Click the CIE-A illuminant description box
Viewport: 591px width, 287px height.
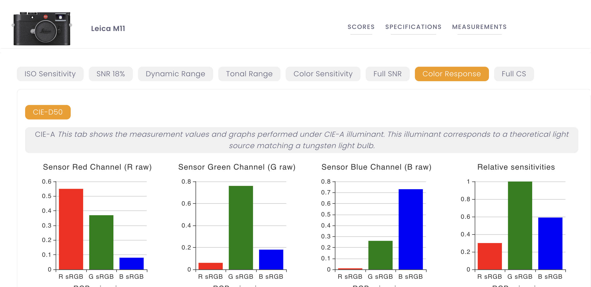tap(302, 140)
